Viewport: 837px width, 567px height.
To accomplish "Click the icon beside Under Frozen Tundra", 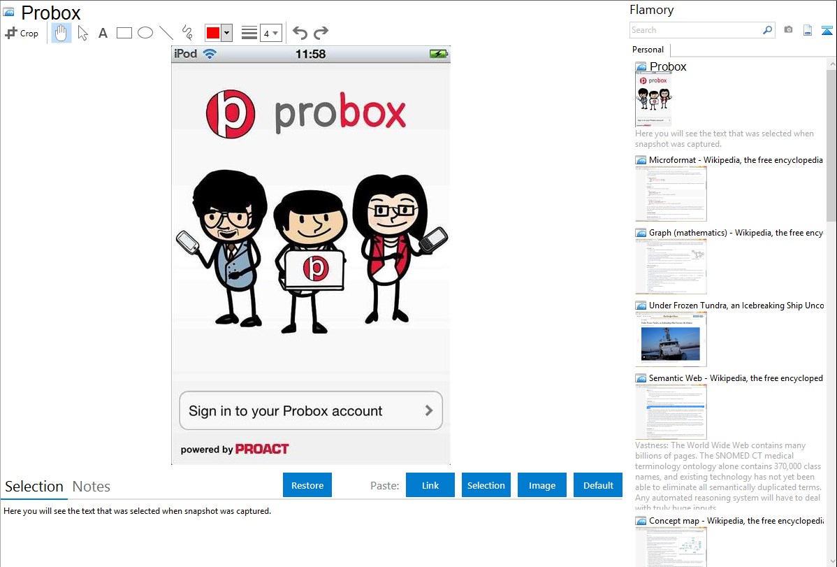I will [641, 305].
